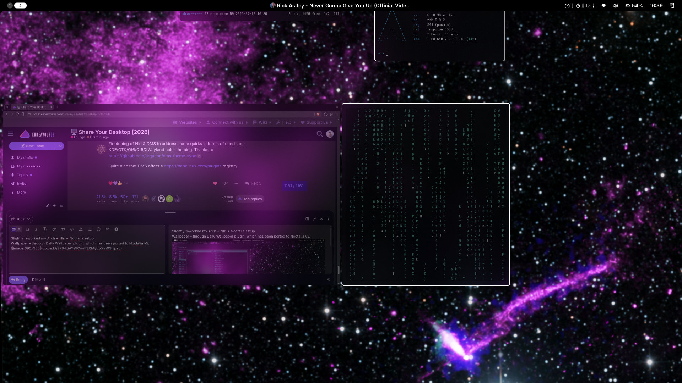The width and height of the screenshot is (682, 383).
Task: Toggle composer preview panel
Action: click(x=307, y=219)
